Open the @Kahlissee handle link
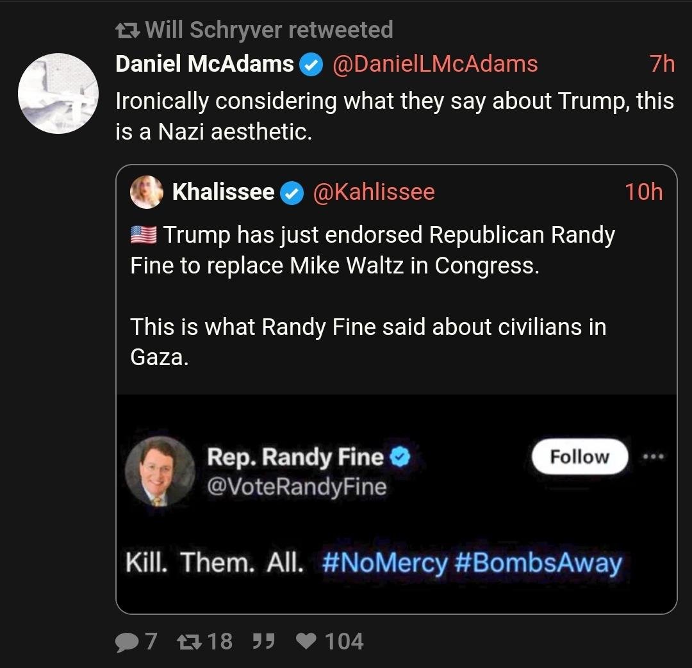This screenshot has width=692, height=668. 374,192
